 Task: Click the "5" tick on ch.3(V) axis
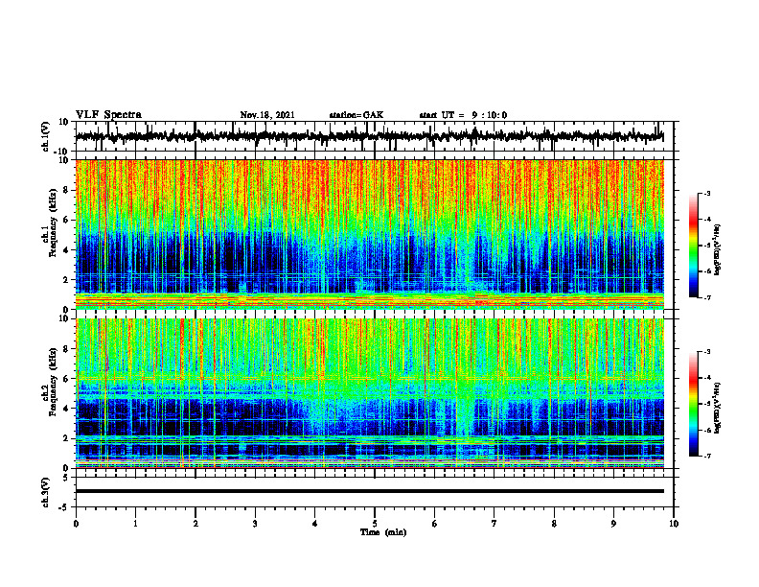pos(67,478)
